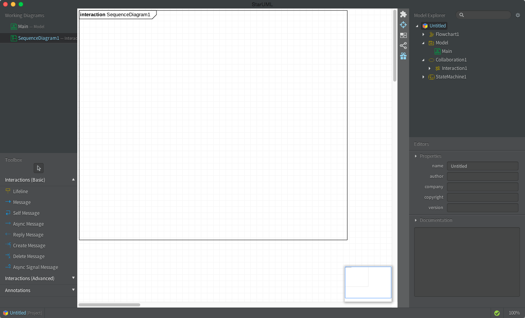Pick the Message arrow tool icon
This screenshot has height=318, width=525.
point(8,202)
